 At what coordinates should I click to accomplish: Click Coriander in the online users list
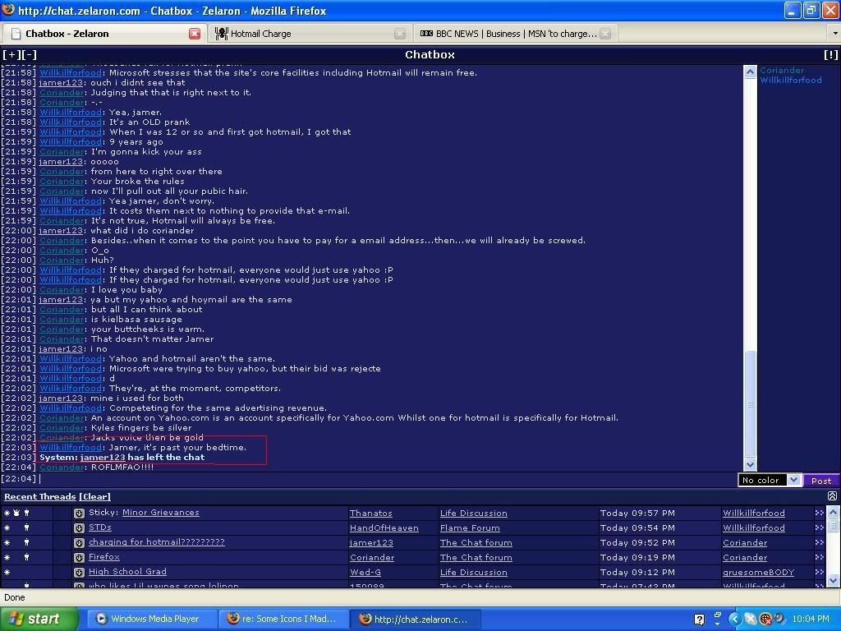(782, 71)
